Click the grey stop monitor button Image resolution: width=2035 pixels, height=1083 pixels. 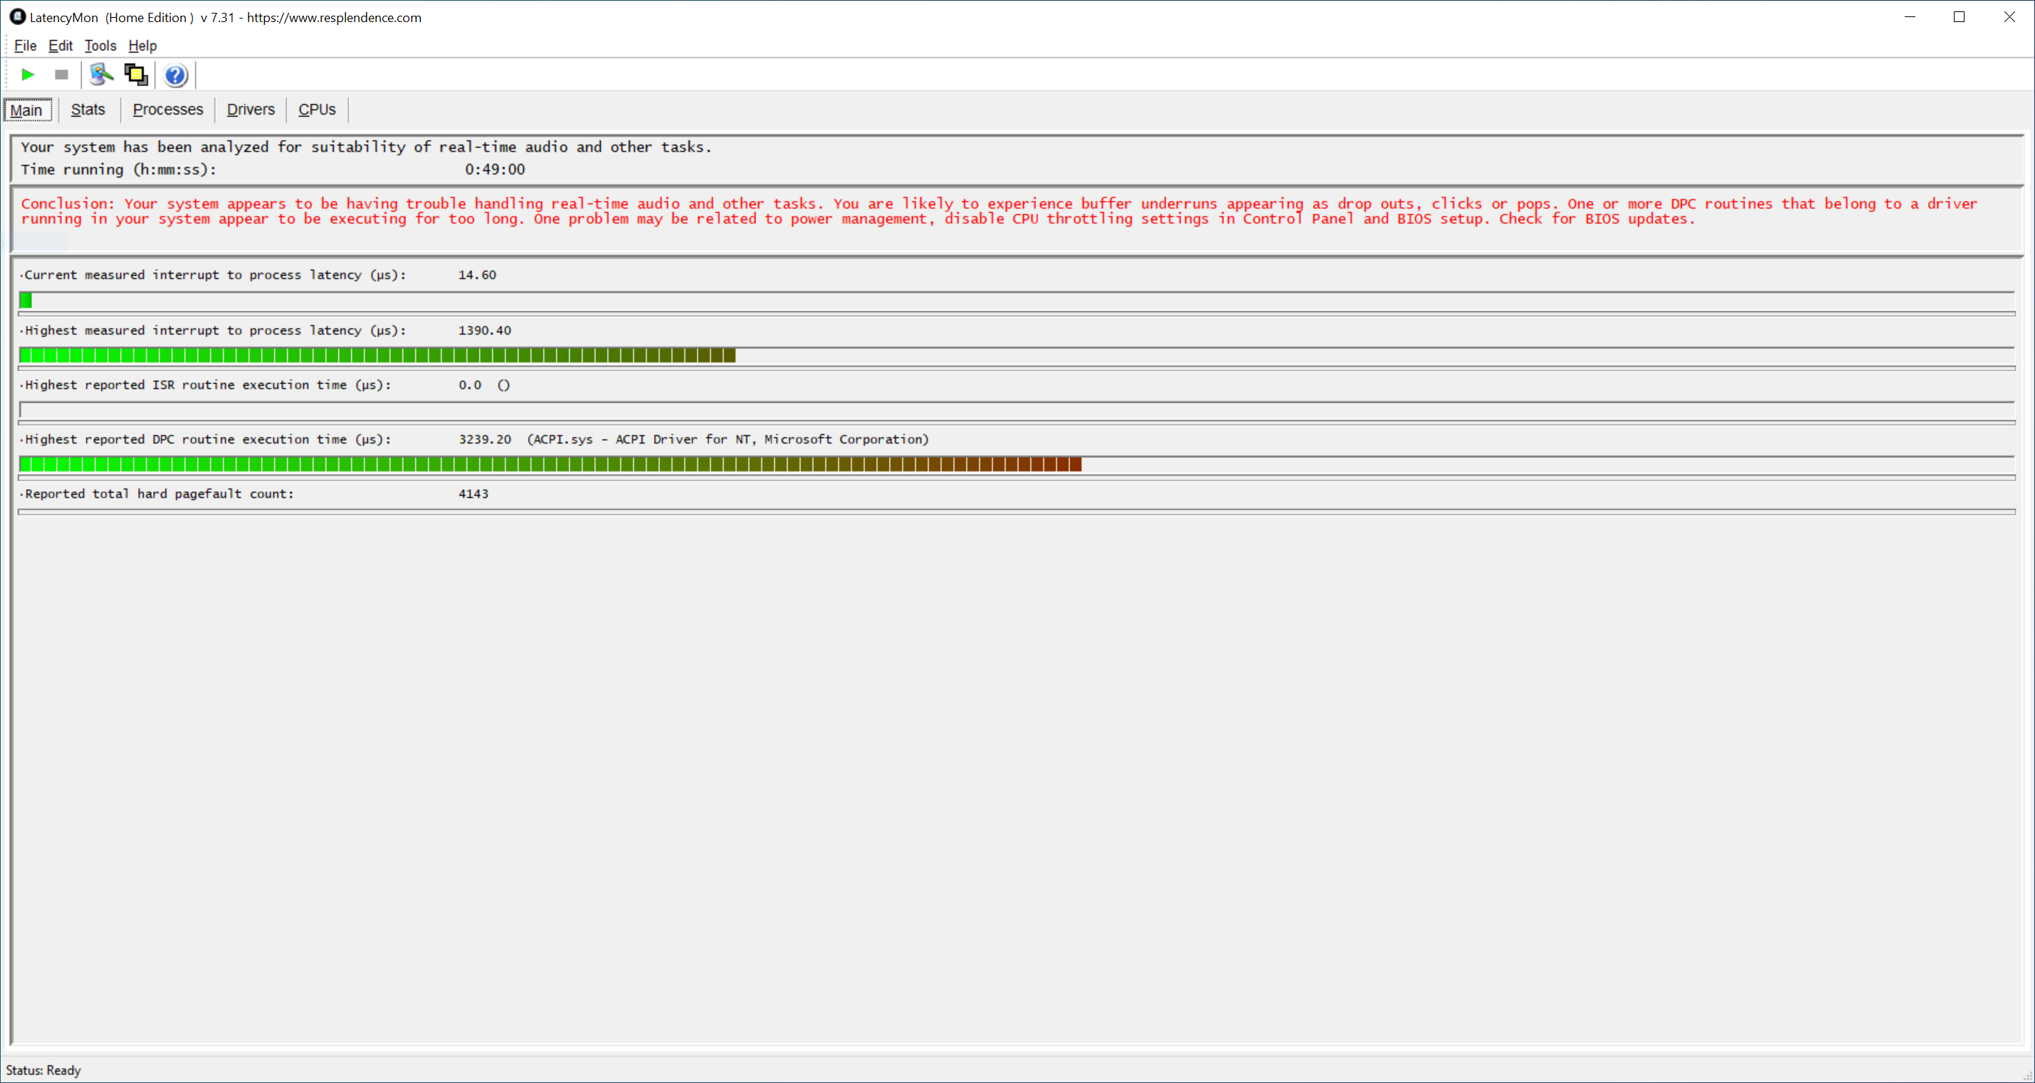62,75
